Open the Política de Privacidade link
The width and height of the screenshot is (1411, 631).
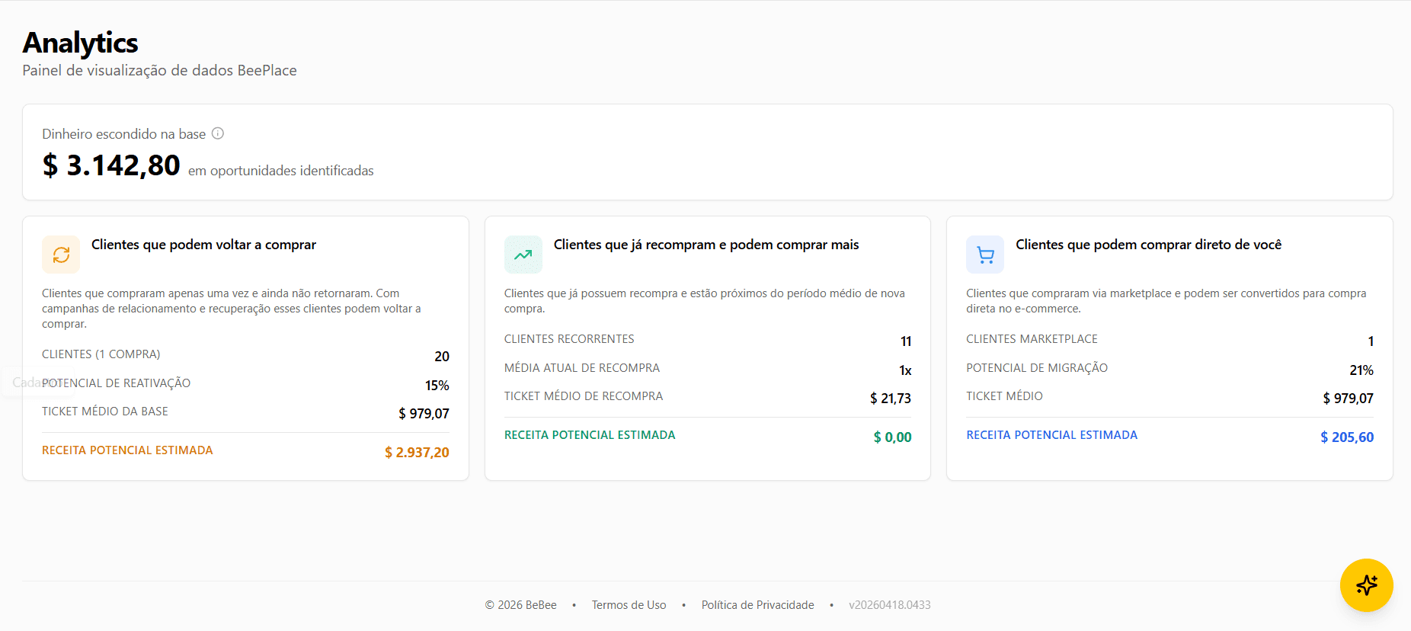click(758, 605)
